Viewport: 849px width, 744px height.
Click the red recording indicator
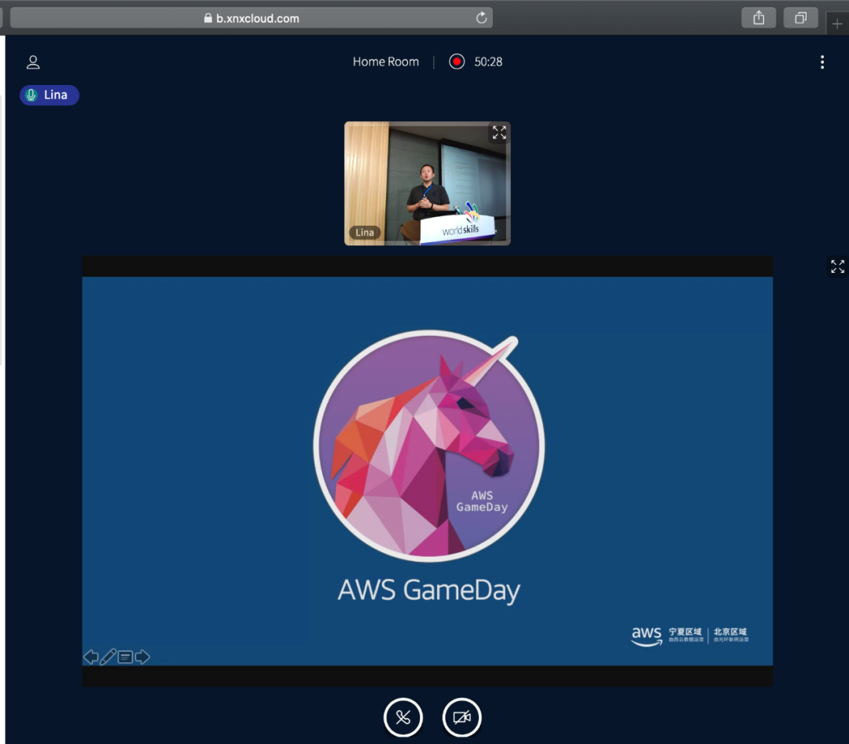click(457, 62)
